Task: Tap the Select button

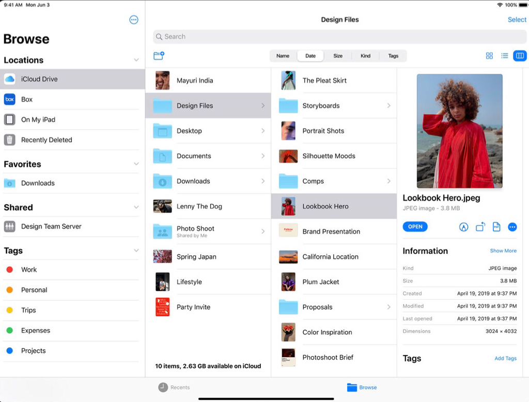Action: pos(517,20)
